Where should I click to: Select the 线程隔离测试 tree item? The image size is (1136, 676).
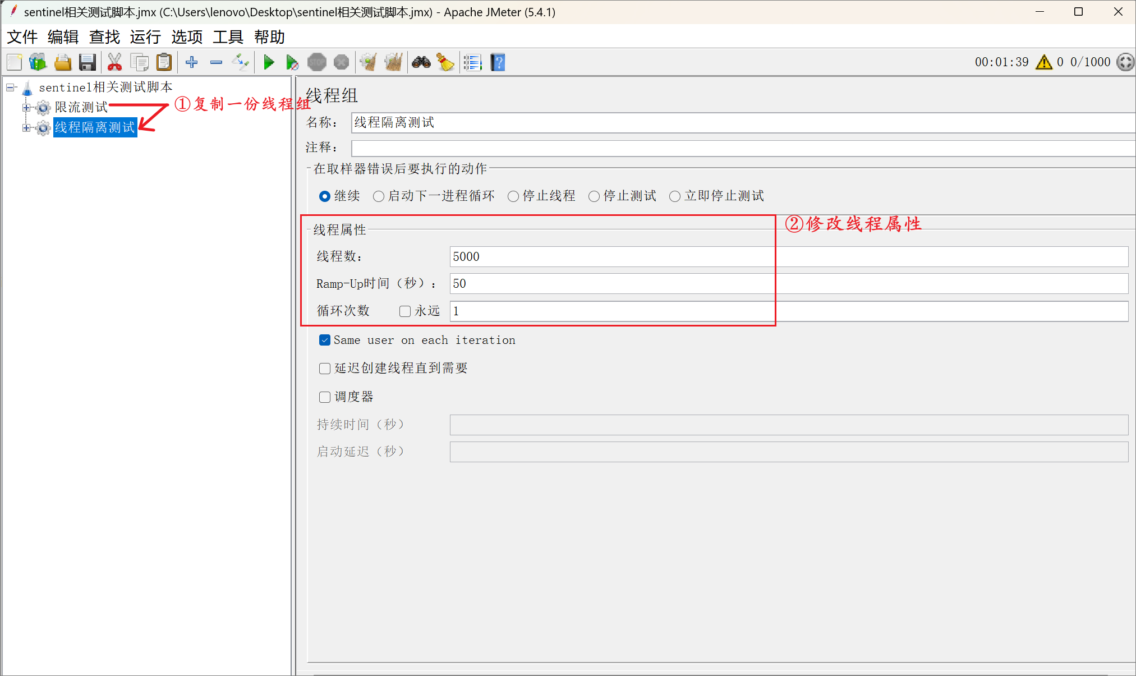click(95, 127)
